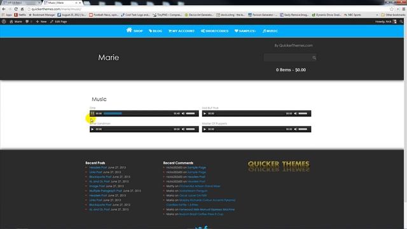Viewport: 407px width, 229px height.
Task: Click the address bar showing quickerthemes.com
Action: (208, 9)
